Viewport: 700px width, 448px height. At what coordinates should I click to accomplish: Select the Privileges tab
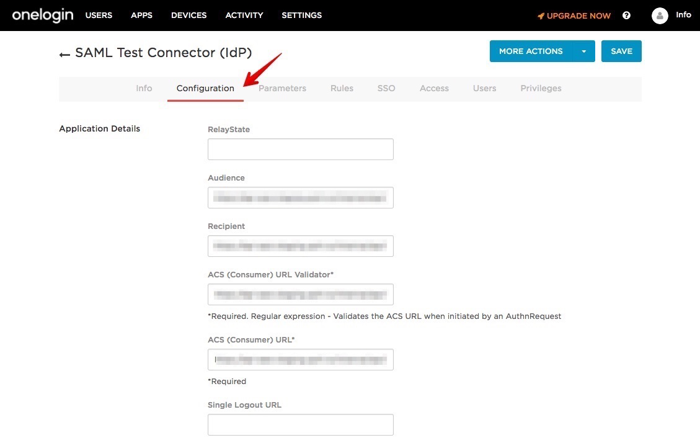(x=541, y=89)
